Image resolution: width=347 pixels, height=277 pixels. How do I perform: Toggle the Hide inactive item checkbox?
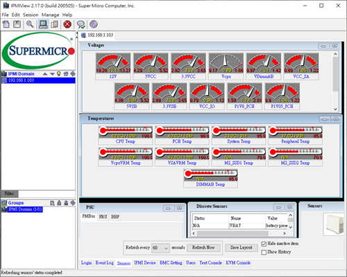[x=264, y=244]
